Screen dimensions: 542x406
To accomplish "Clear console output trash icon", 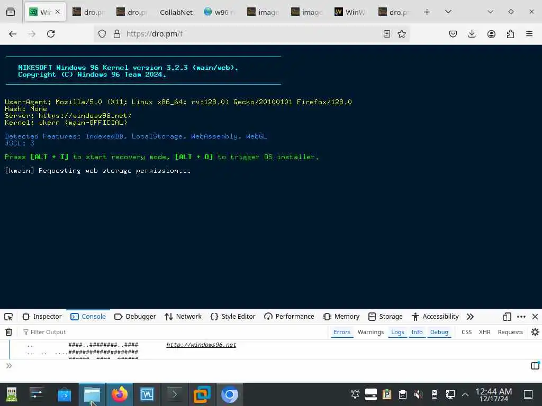I will coord(8,332).
